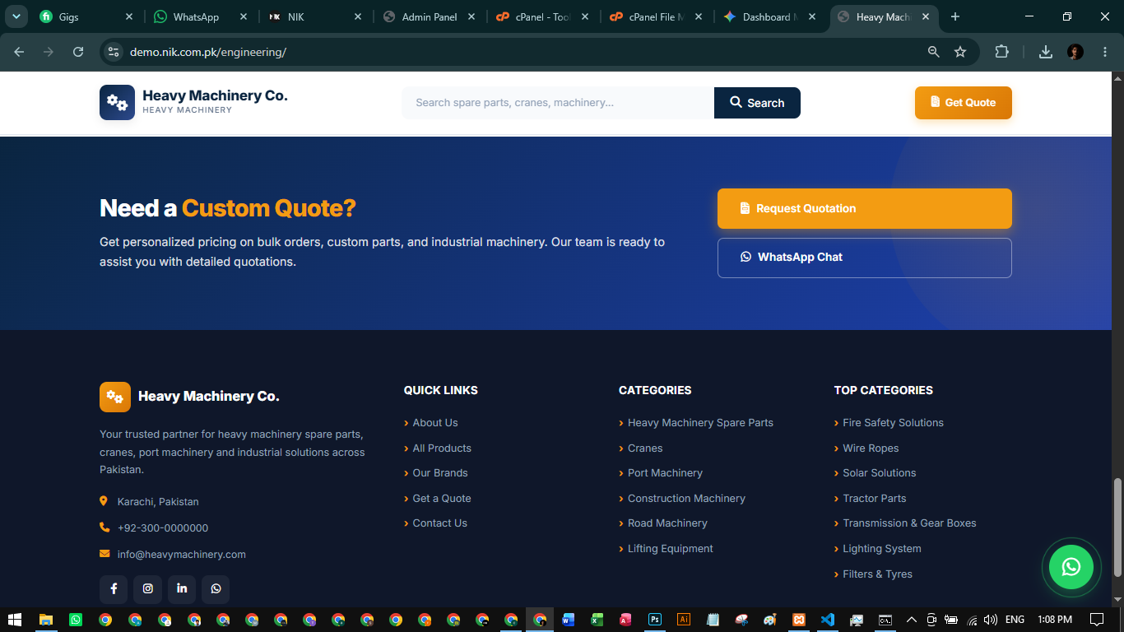Click the browser address bar URL
Viewport: 1124px width, 632px height.
click(208, 52)
